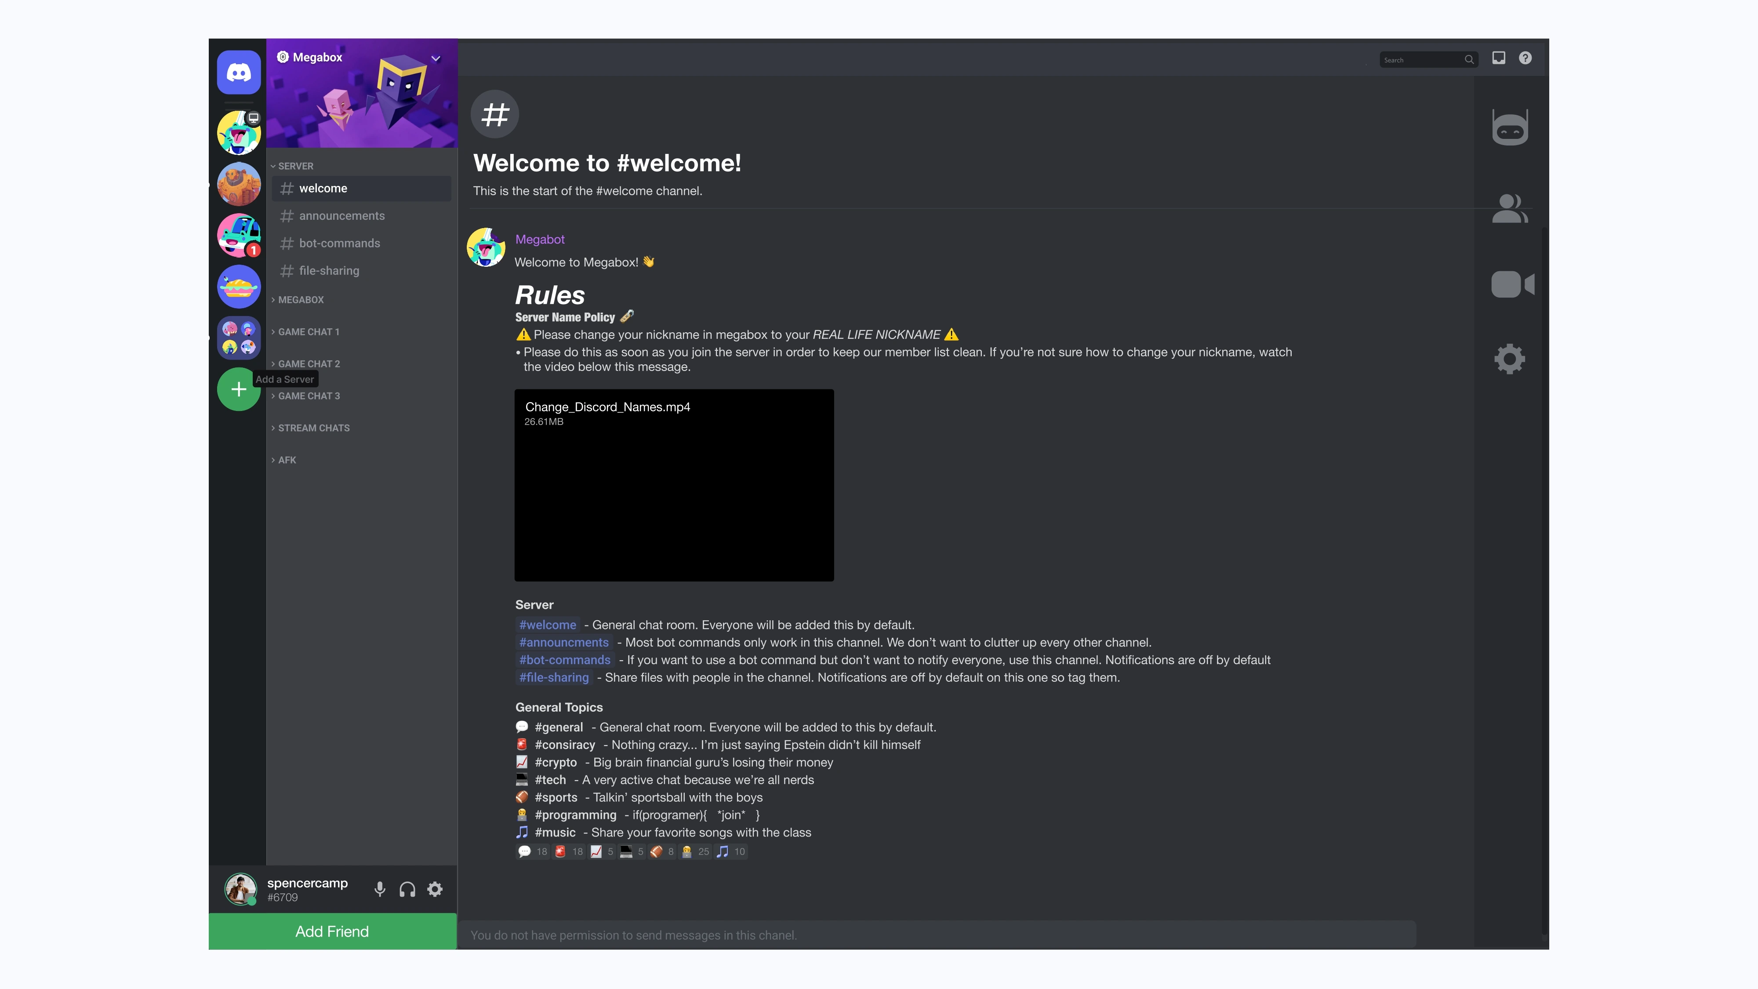Mute the microphone in user panel
Image resolution: width=1758 pixels, height=989 pixels.
pos(380,889)
